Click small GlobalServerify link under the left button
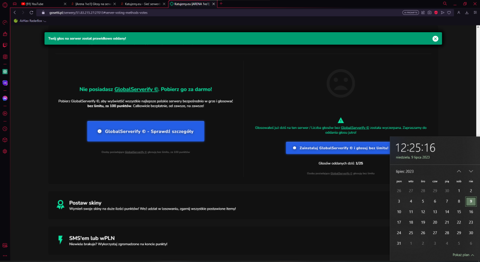 [136, 152]
